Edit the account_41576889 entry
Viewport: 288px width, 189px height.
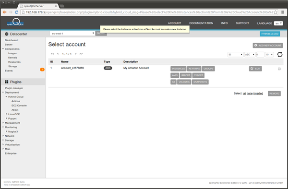(255, 69)
